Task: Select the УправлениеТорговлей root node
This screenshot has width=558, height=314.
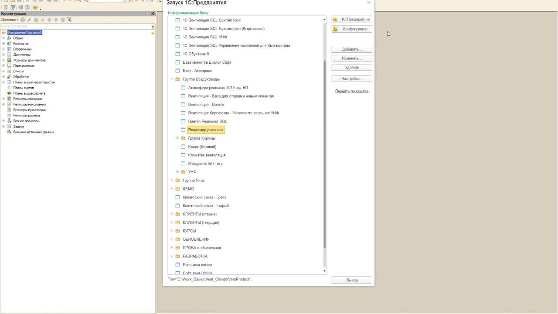Action: 24,33
